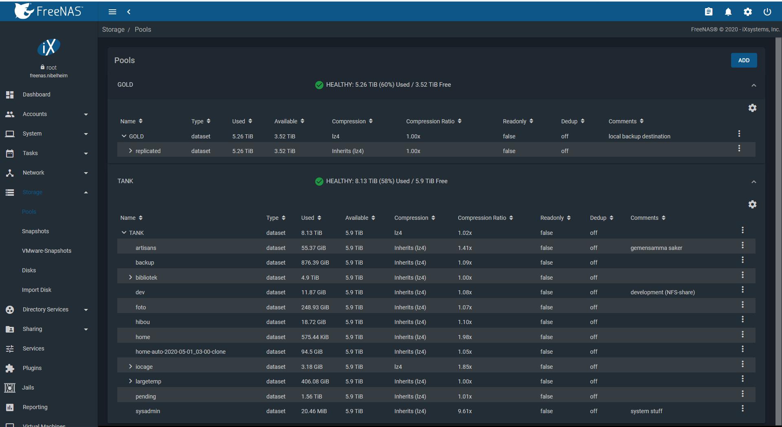Open actions menu for foto dataset
Viewport: 782px width, 427px height.
click(742, 304)
